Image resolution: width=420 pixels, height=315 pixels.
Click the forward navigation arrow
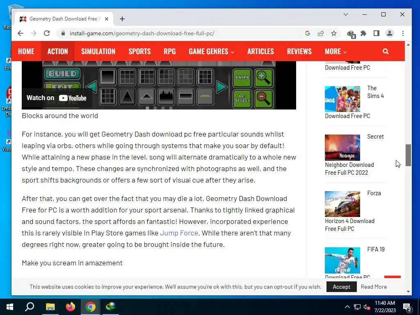pos(34,33)
